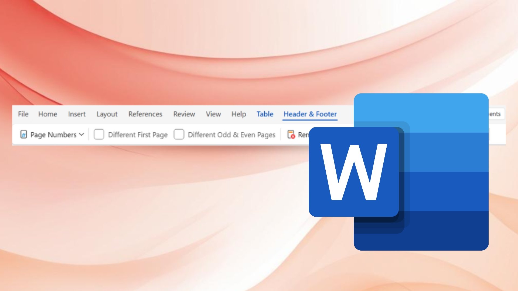Image resolution: width=518 pixels, height=291 pixels.
Task: Open the Page Numbers label menu
Action: click(x=53, y=135)
